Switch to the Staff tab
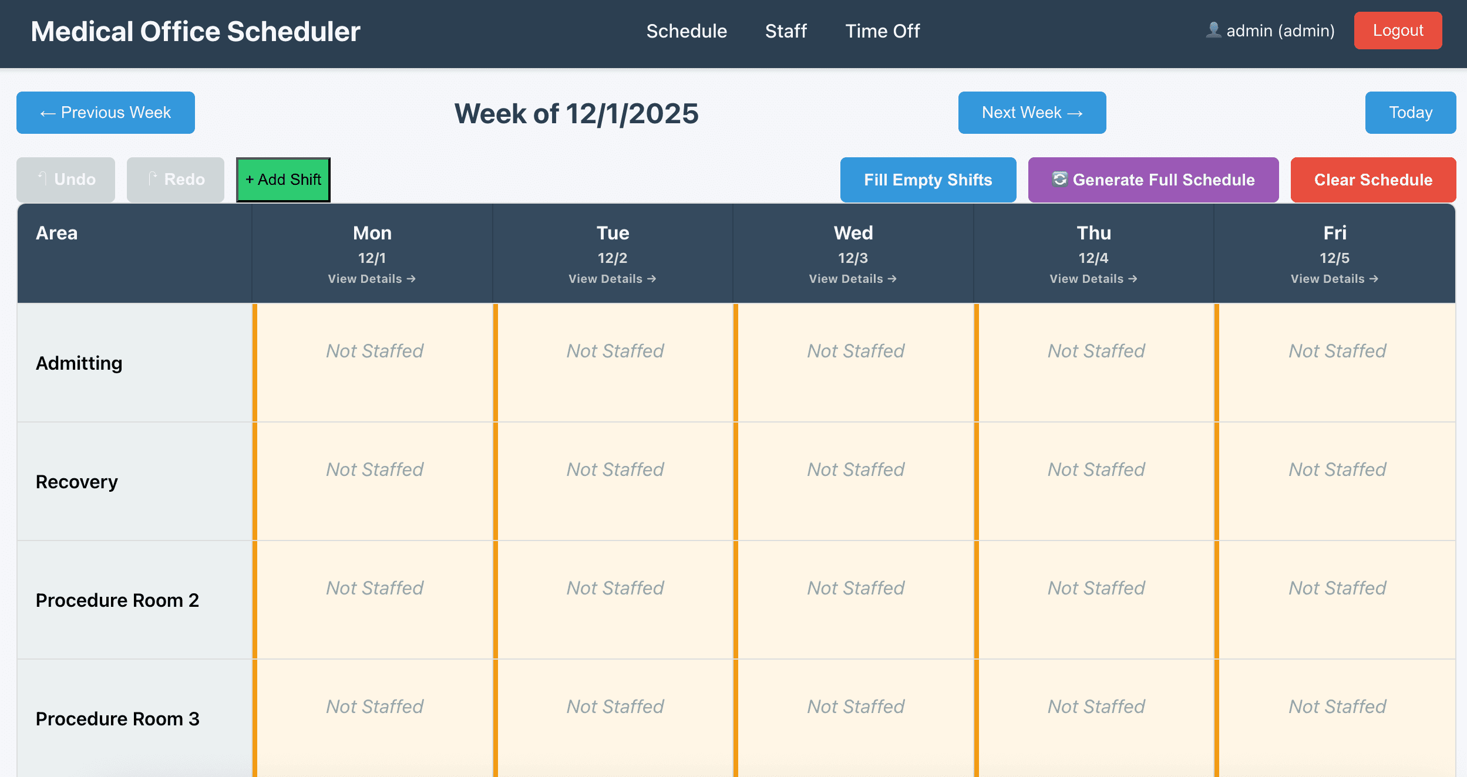Screen dimensions: 1467x777 [786, 31]
